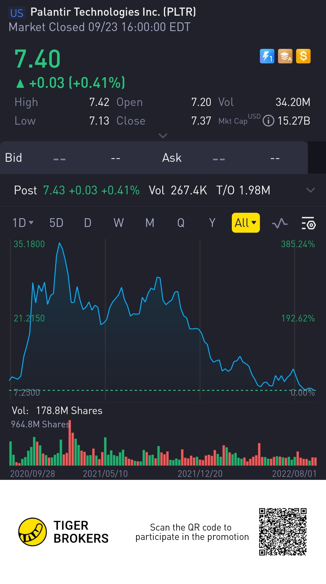Tap the Ask label
This screenshot has height=584, width=326.
pos(172,158)
